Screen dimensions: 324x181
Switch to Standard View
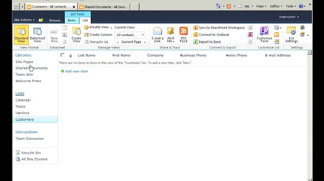(x=21, y=35)
